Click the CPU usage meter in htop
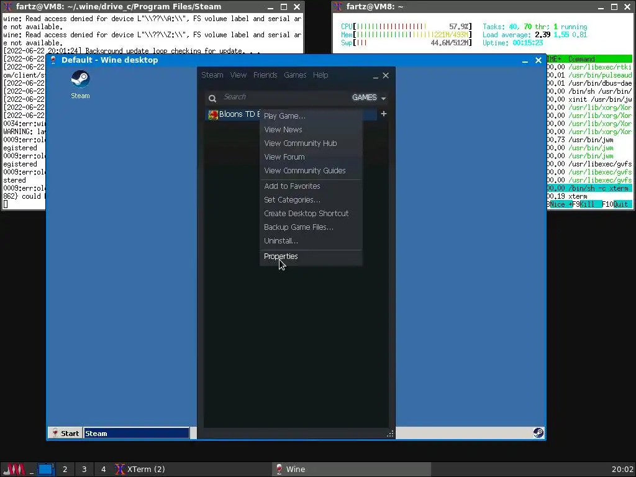Viewport: 636px width, 477px height. [x=406, y=27]
